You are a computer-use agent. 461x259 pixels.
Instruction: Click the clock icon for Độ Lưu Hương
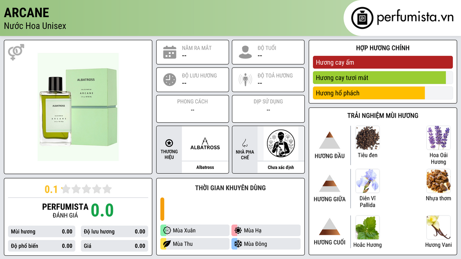[x=170, y=80]
